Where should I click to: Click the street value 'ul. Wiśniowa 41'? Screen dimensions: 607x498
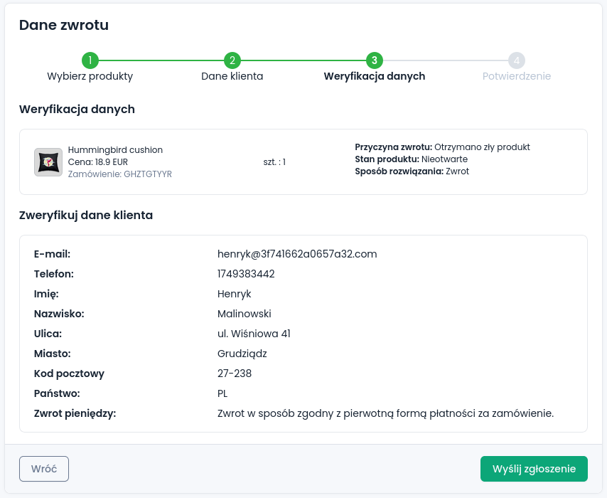[254, 334]
